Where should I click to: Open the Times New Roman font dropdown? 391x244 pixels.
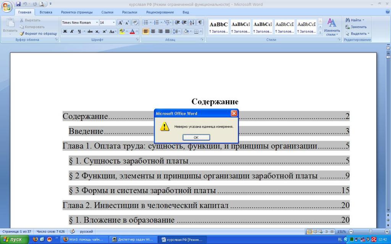pyautogui.click(x=97, y=22)
